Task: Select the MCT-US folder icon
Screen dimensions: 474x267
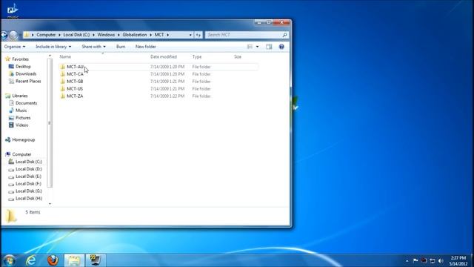Action: pyautogui.click(x=62, y=89)
